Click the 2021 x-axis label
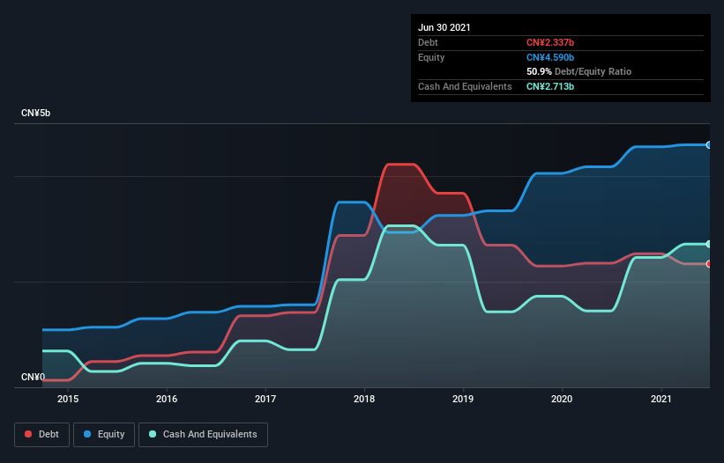The image size is (724, 463). (661, 399)
